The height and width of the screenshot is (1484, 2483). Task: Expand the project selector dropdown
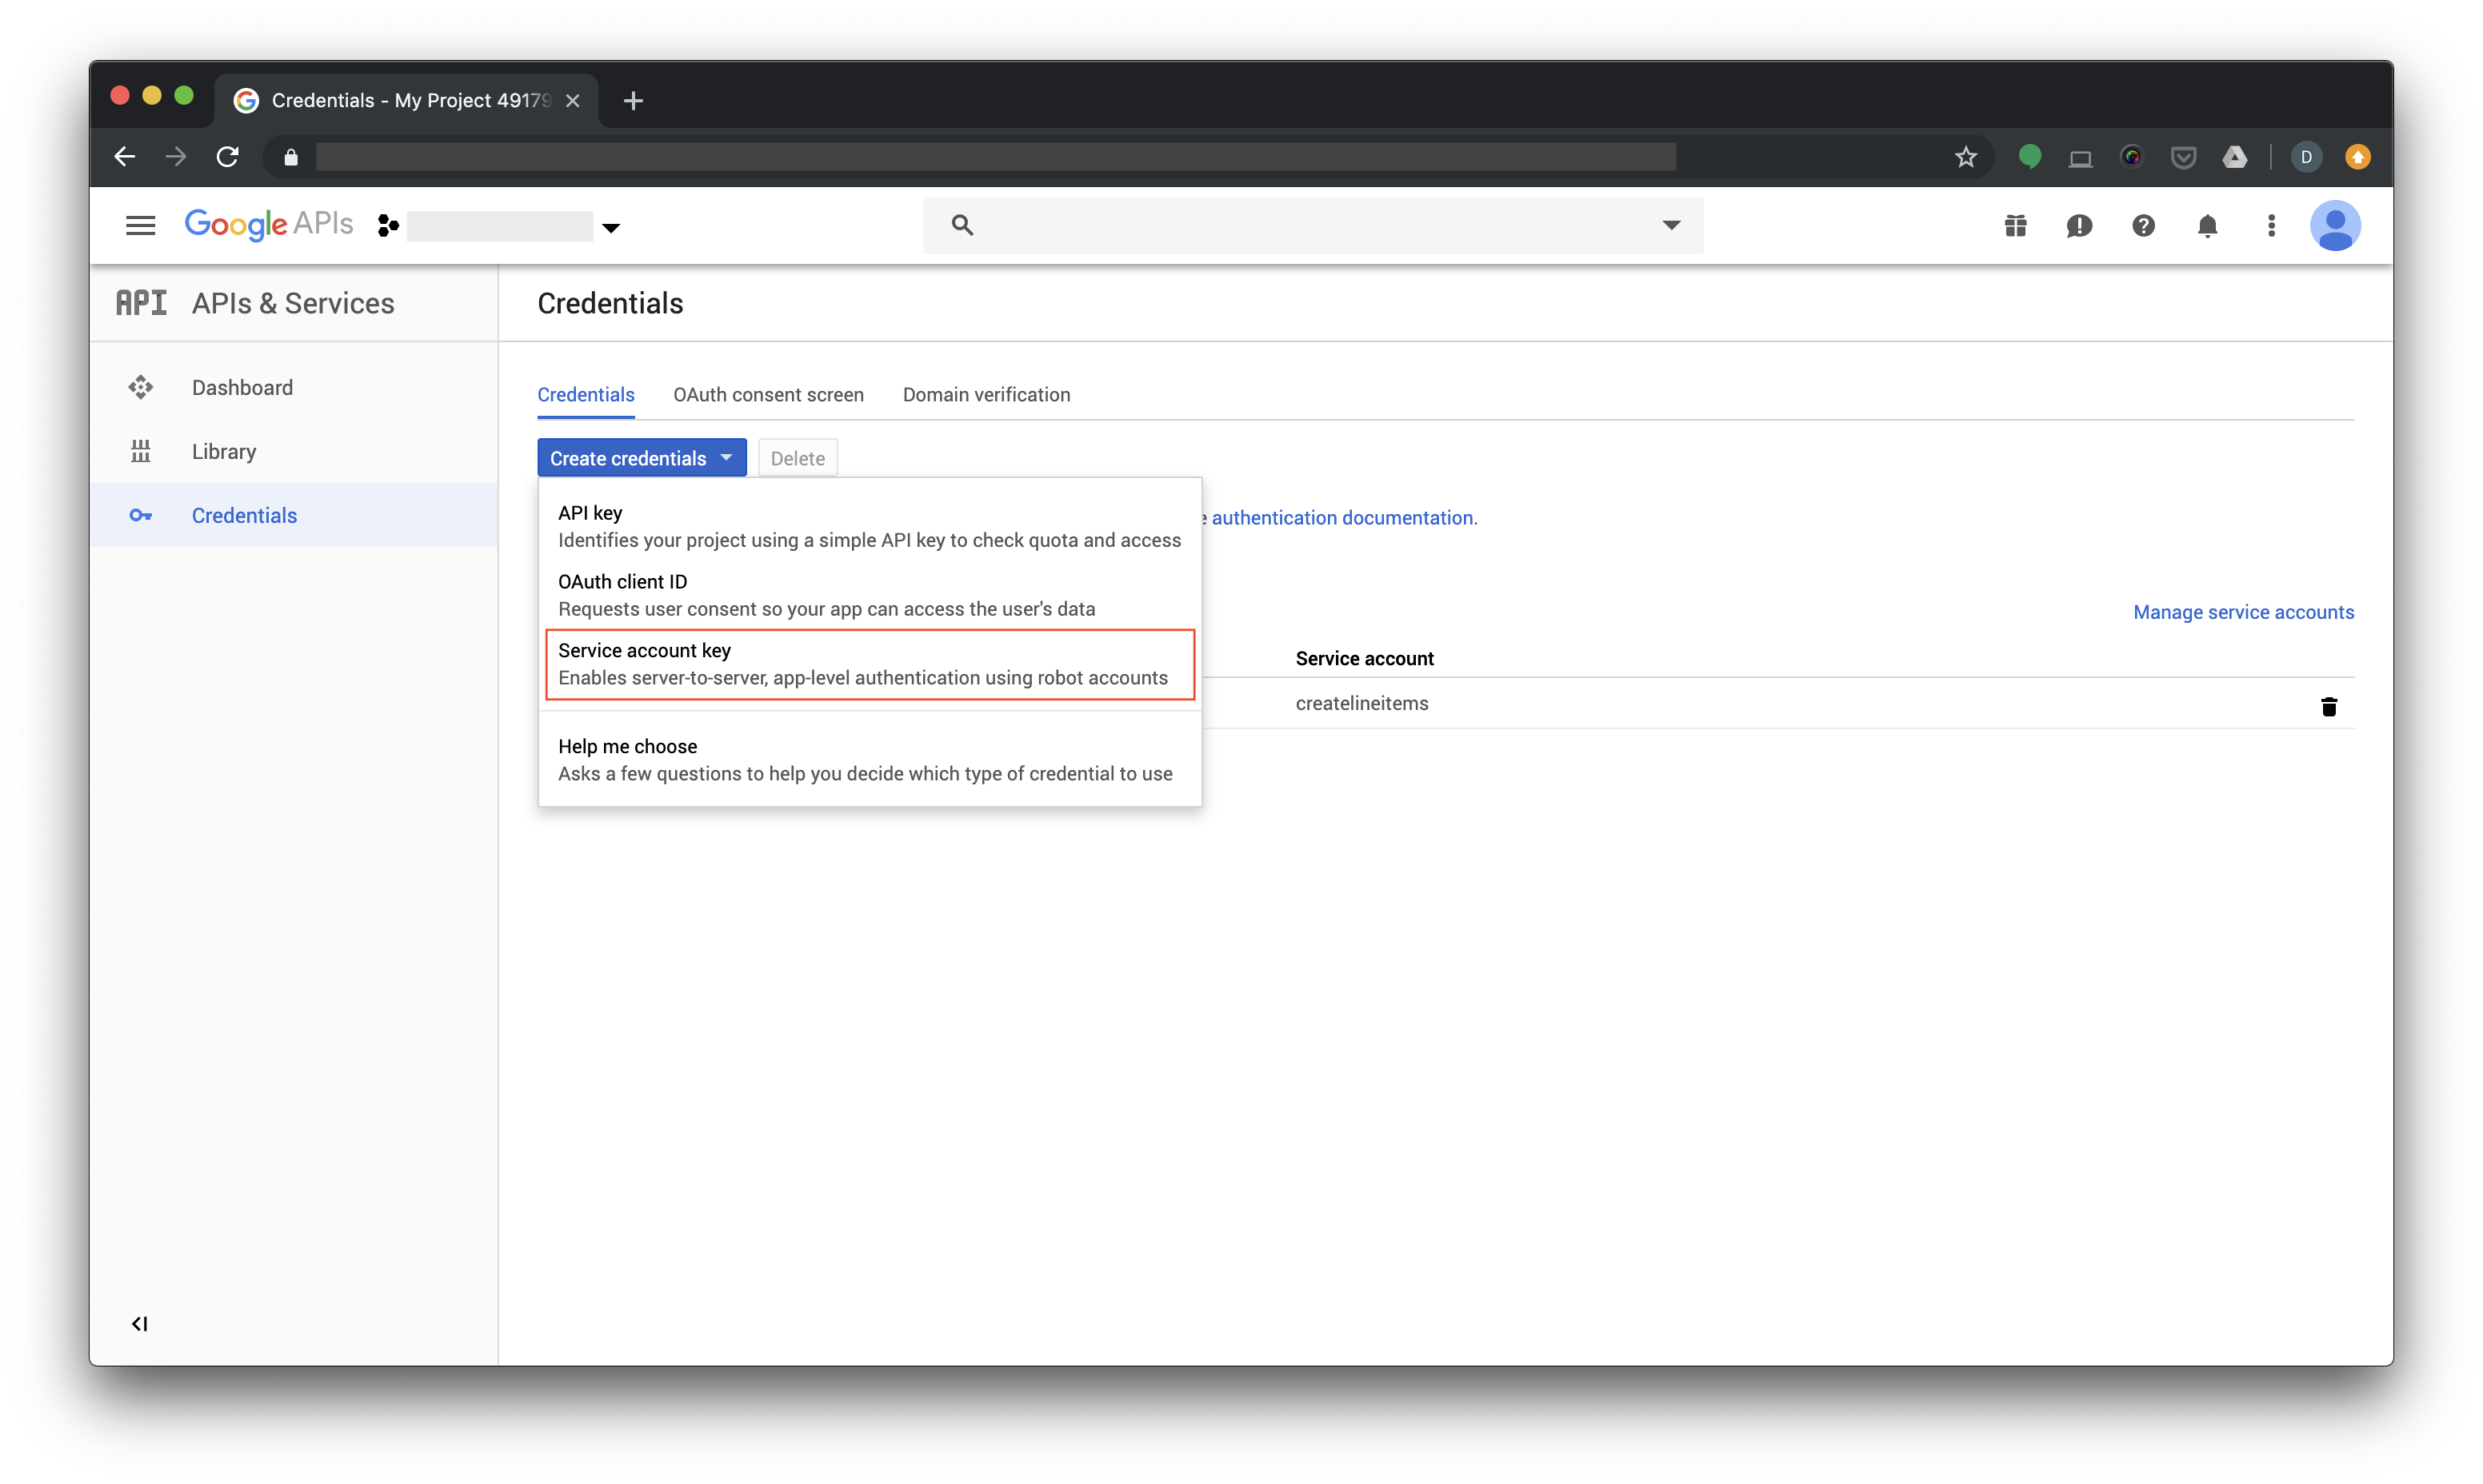(x=611, y=228)
